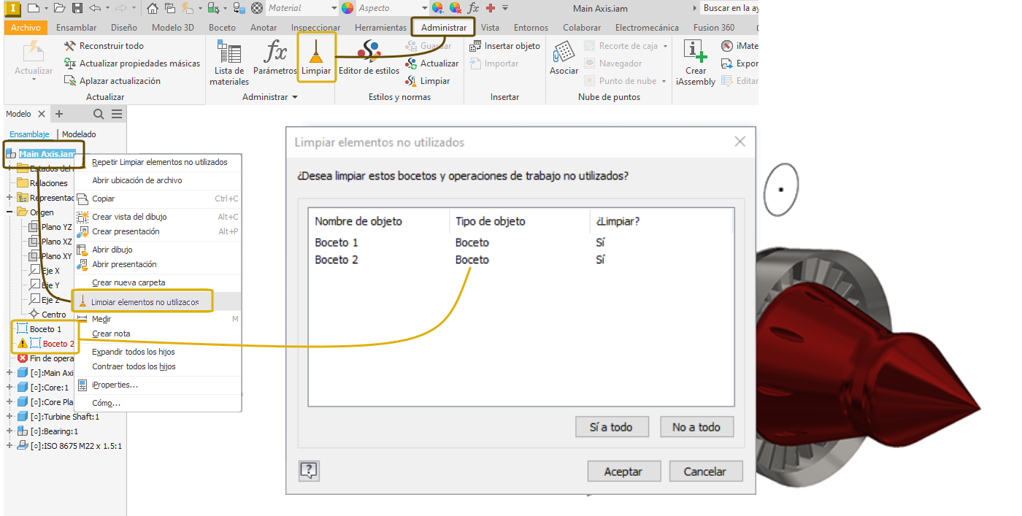Toggle Sí for Boceto 1 in ¿Limpiar? column

pos(601,242)
